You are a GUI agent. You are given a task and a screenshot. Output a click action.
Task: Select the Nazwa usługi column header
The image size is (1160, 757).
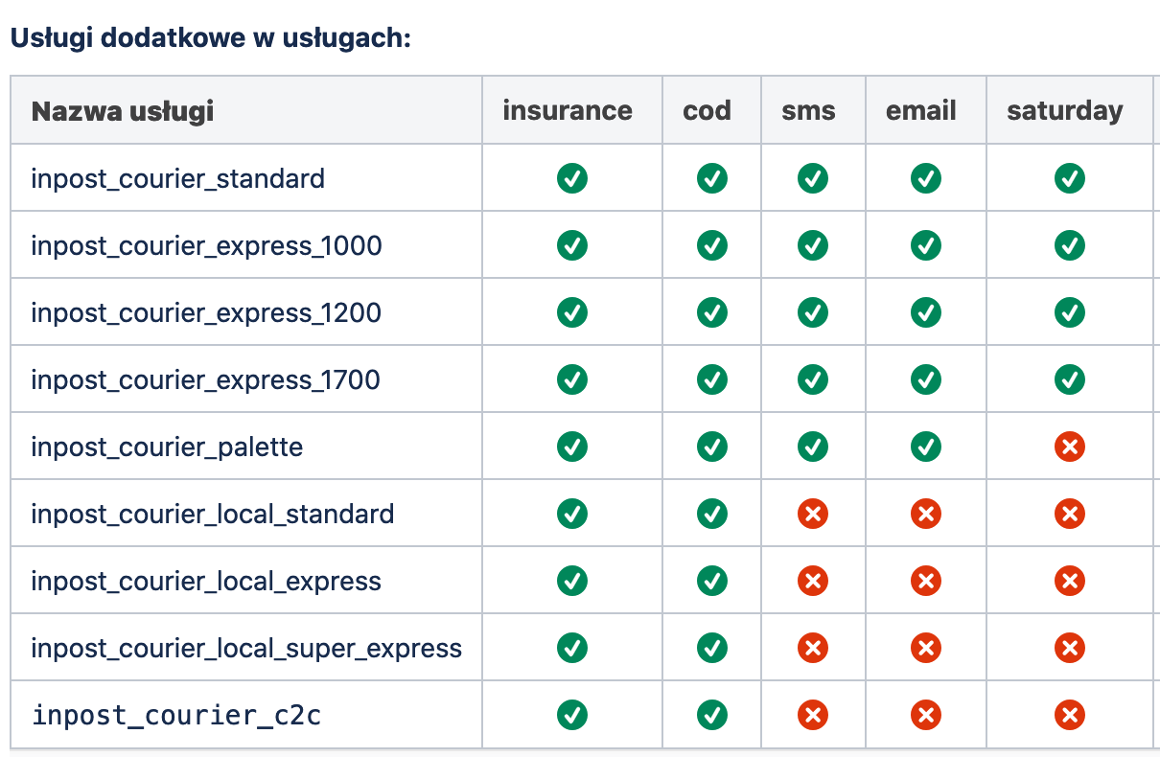coord(123,111)
